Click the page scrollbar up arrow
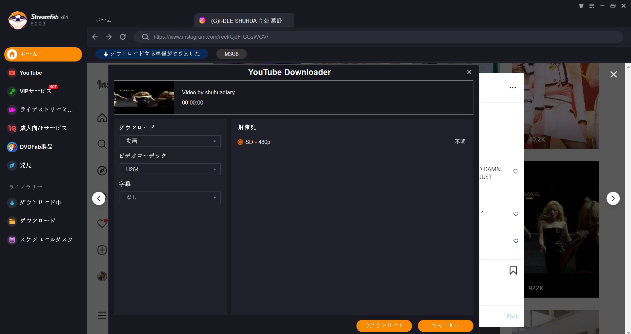This screenshot has height=334, width=631. (628, 66)
